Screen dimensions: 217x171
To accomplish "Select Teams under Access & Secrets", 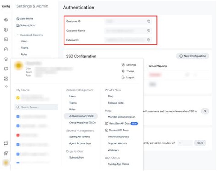I will (x=25, y=48).
